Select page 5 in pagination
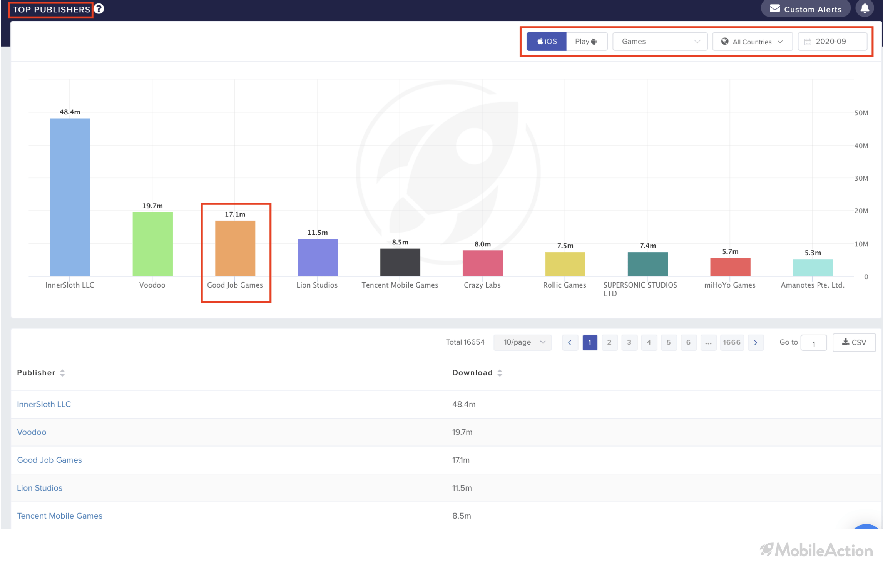Viewport: 883px width, 576px height. (668, 342)
